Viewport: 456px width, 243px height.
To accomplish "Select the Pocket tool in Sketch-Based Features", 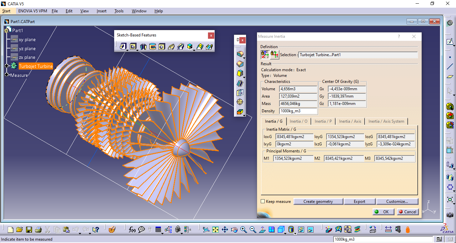I will [133, 46].
